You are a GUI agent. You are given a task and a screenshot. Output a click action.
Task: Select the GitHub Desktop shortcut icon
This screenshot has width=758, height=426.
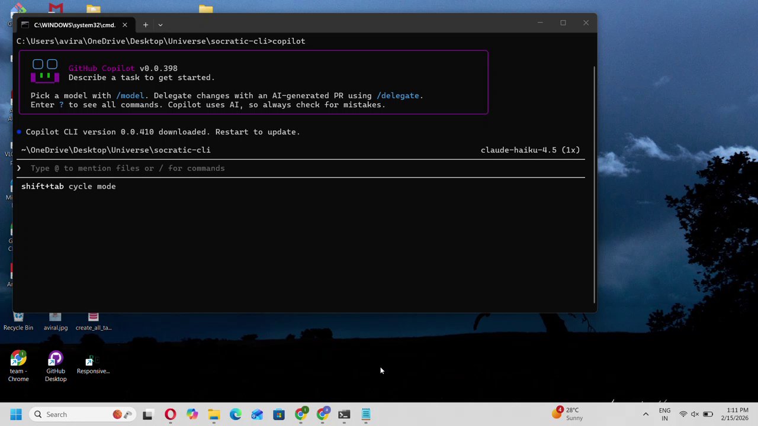pyautogui.click(x=56, y=367)
